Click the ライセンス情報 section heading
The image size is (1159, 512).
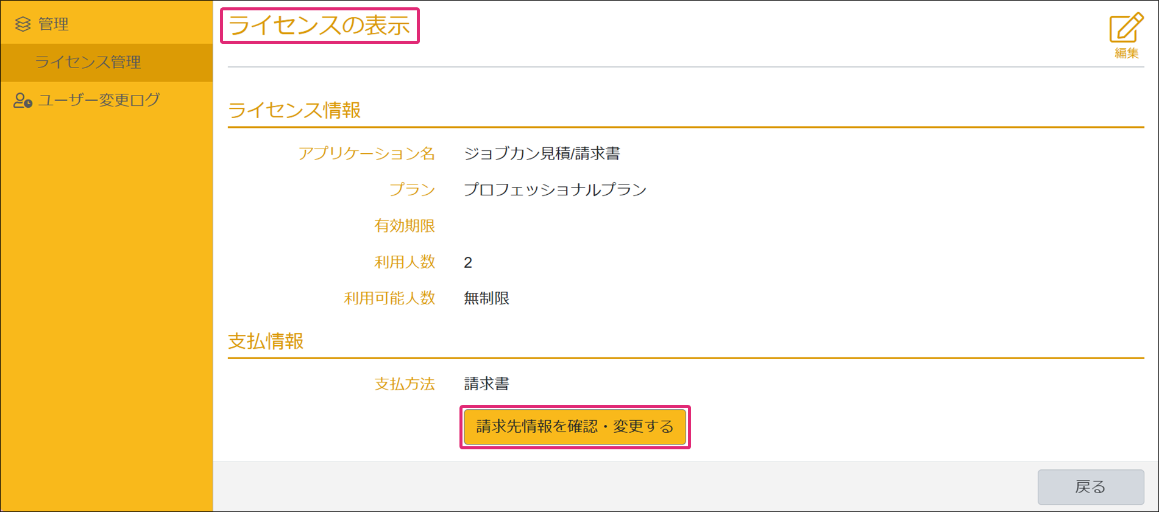click(294, 110)
